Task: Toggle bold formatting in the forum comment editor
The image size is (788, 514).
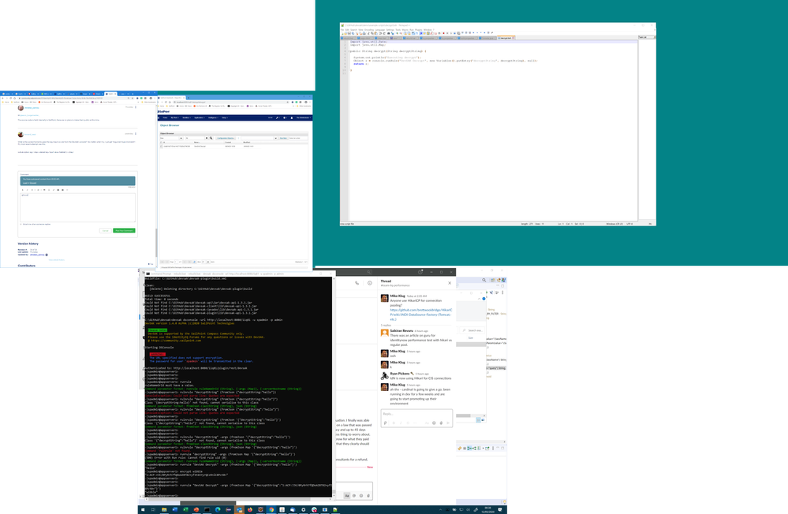Action: pos(22,190)
